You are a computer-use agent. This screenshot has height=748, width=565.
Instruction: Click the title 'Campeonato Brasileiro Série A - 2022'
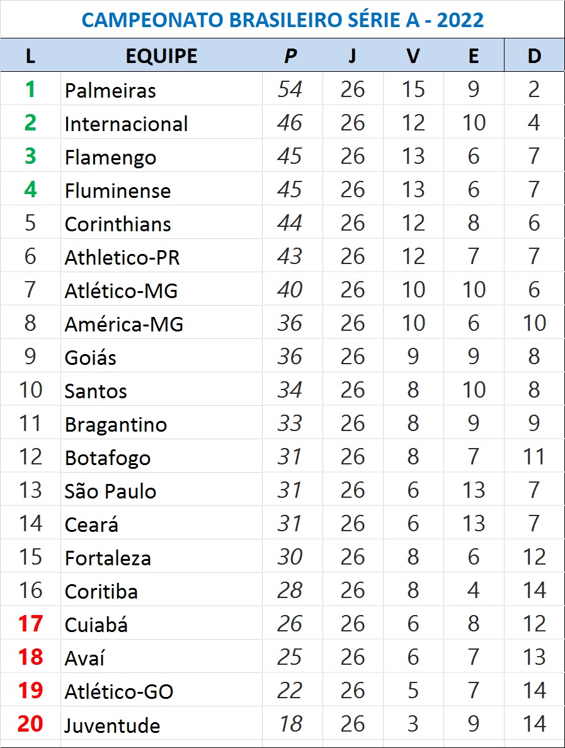(283, 20)
